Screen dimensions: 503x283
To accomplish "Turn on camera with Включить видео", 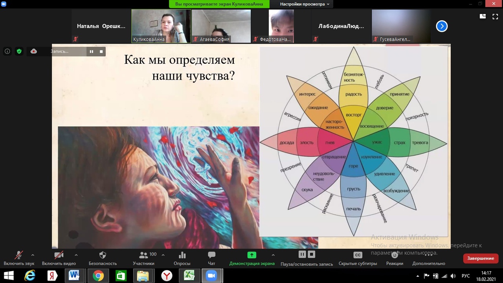I will click(x=59, y=258).
